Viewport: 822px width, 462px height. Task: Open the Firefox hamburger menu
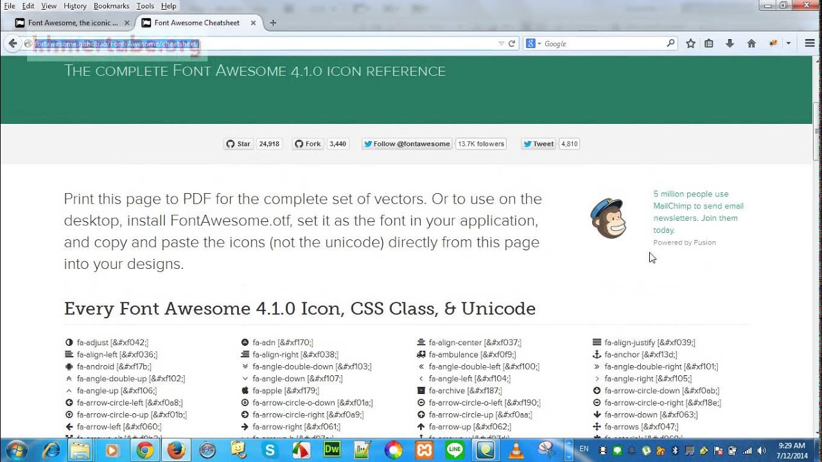(x=810, y=44)
